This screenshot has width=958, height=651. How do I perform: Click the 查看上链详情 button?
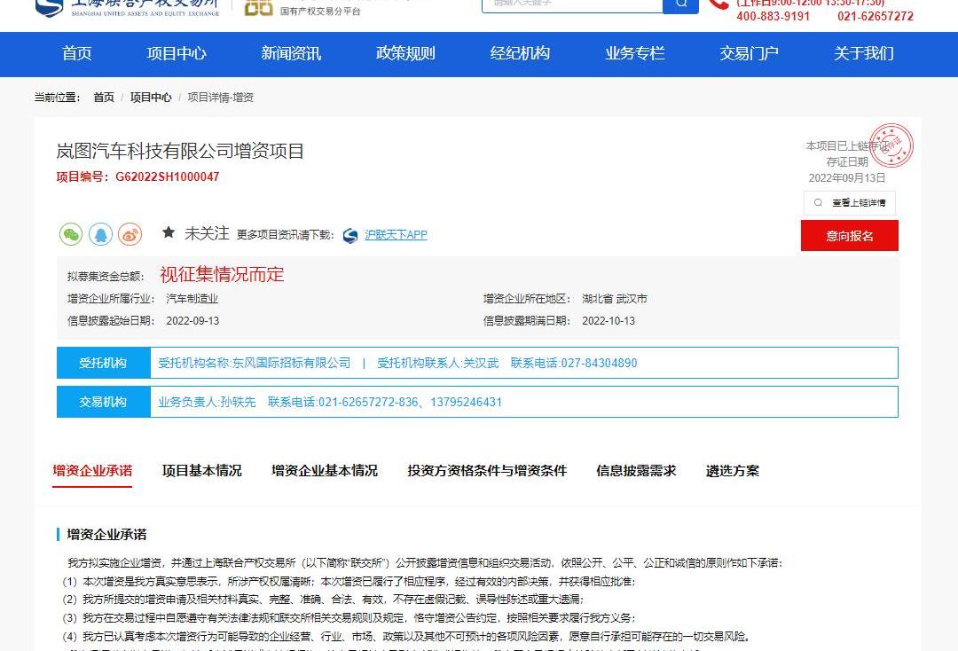coord(850,203)
